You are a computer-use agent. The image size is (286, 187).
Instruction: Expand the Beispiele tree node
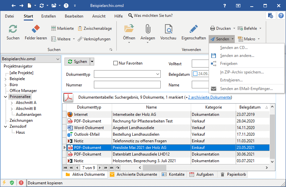click(6, 79)
